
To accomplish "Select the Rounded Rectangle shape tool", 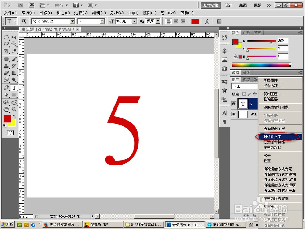I will pos(14,95).
